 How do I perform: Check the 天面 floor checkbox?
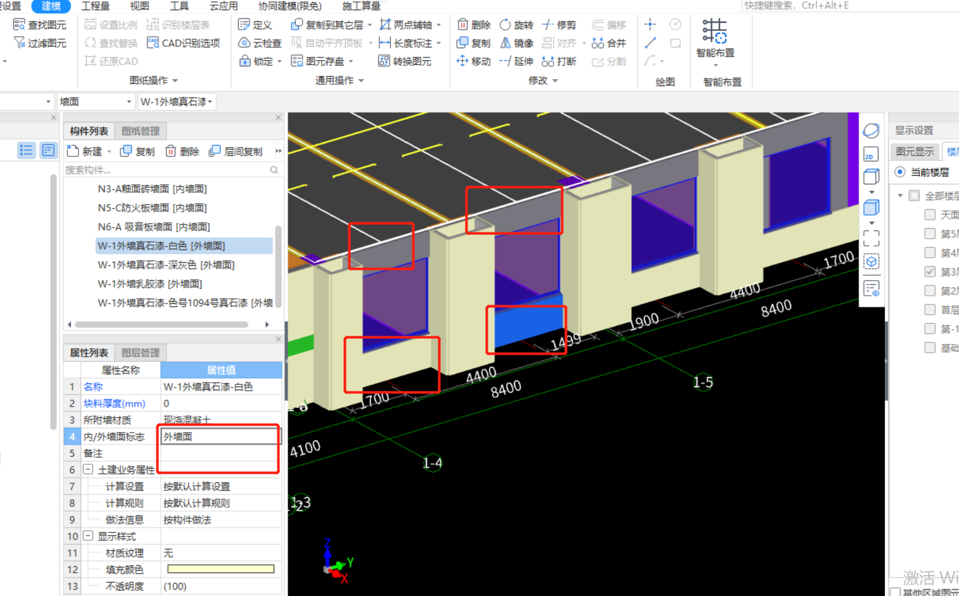(930, 215)
